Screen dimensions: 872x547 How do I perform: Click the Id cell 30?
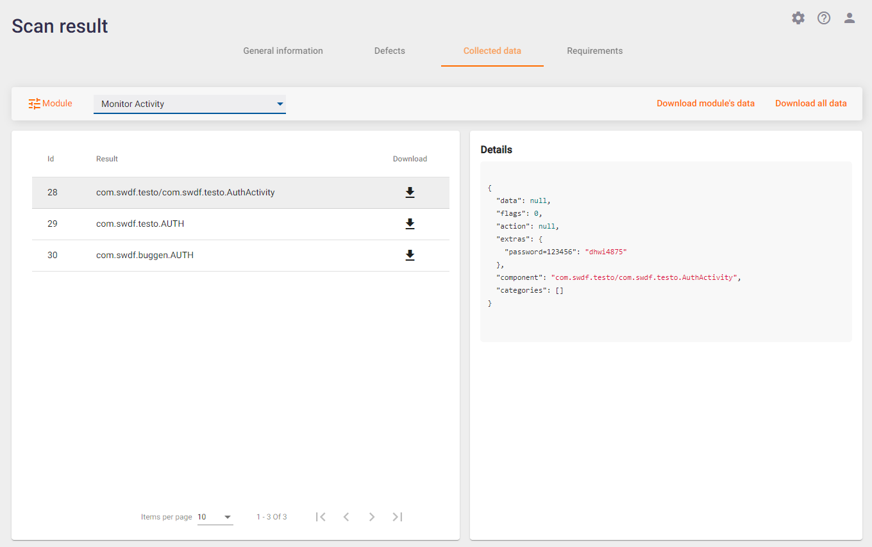(53, 255)
